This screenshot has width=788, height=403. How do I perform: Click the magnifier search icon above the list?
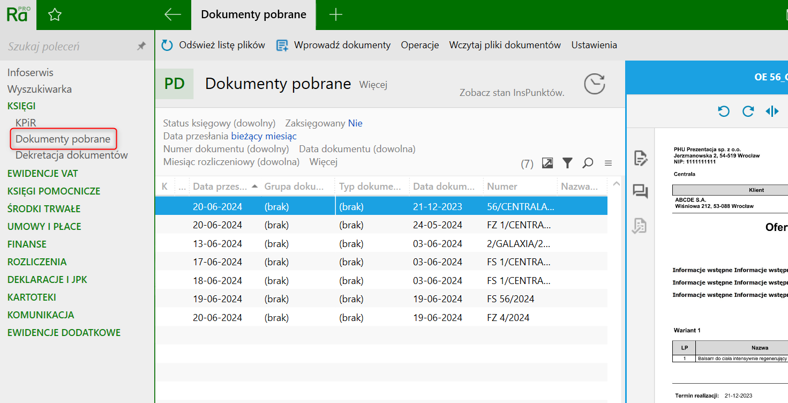(x=588, y=163)
